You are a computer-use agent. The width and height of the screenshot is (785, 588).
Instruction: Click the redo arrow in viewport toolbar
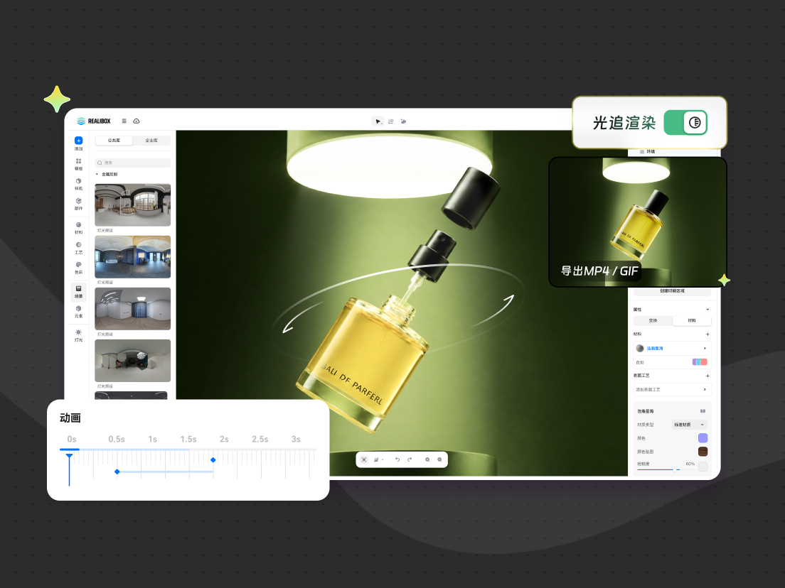[410, 459]
